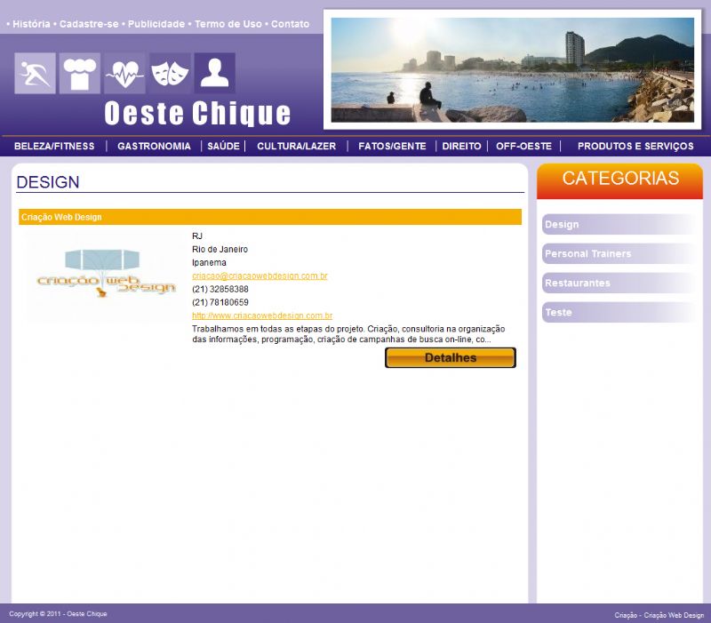Click the phone number (21) 32858388
Viewport: 711px width, 623px height.
point(220,290)
